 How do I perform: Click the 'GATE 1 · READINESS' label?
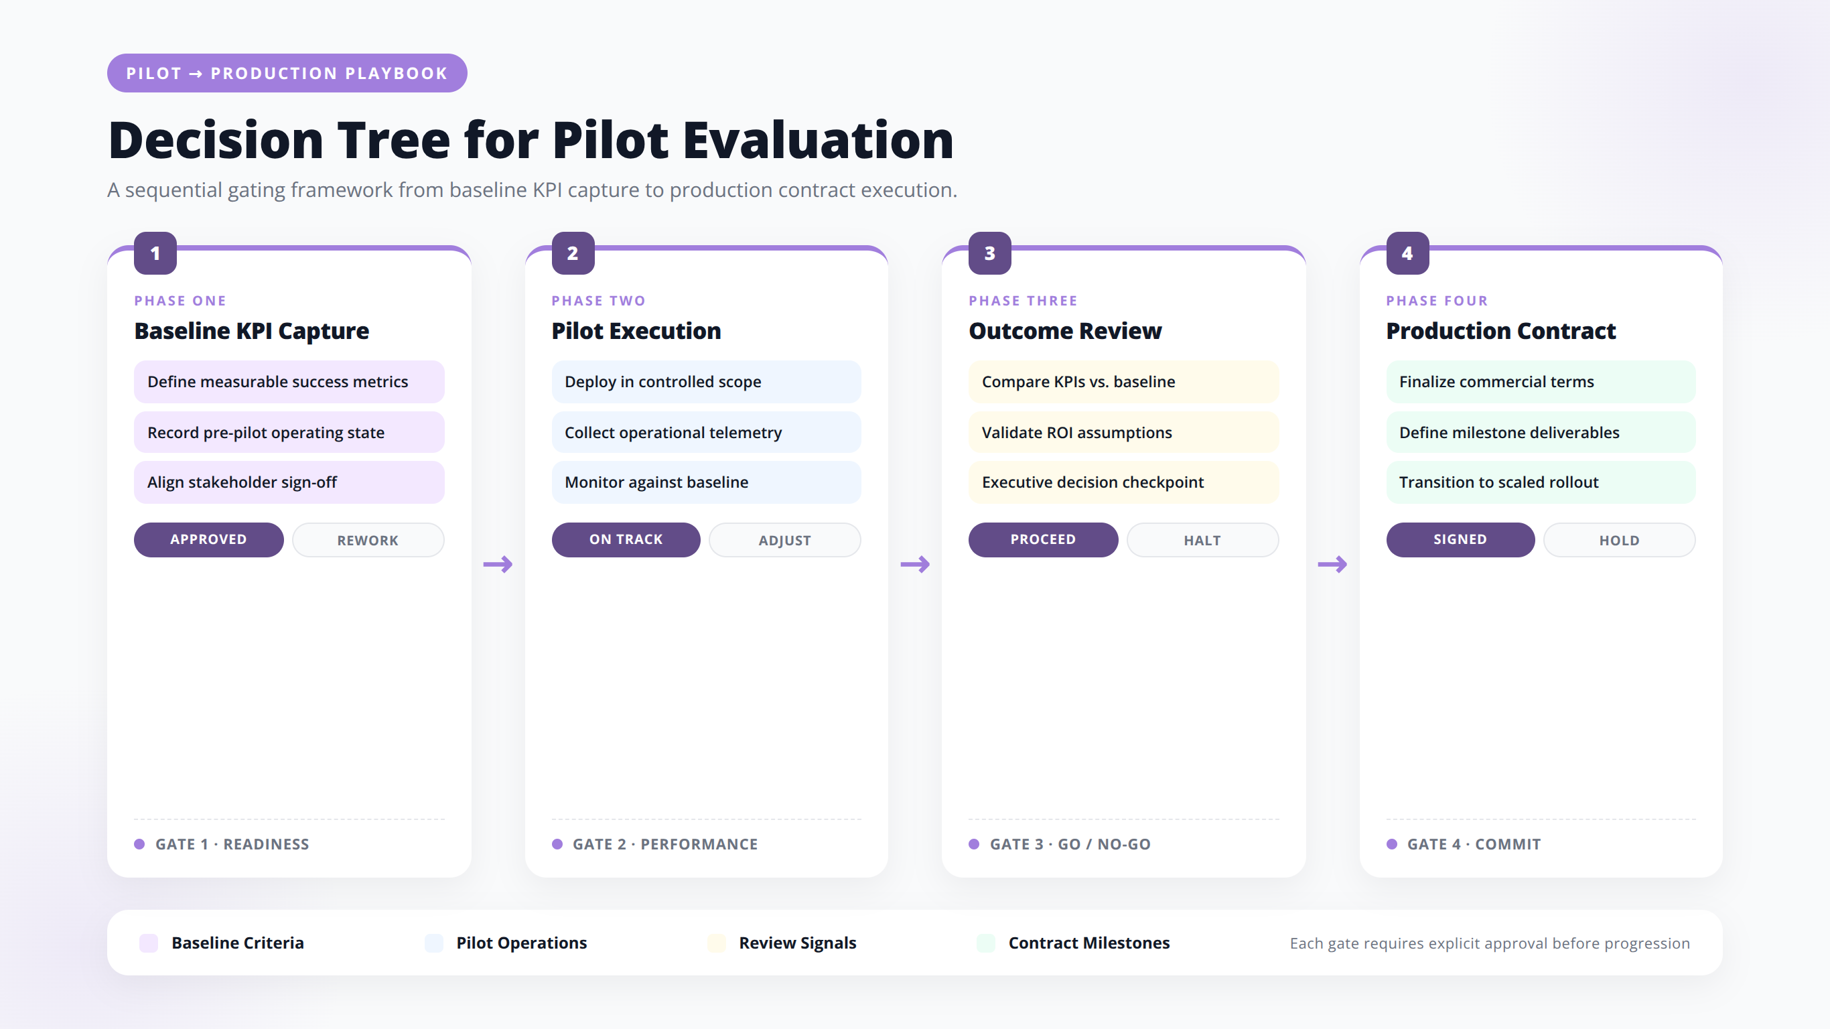click(x=232, y=844)
